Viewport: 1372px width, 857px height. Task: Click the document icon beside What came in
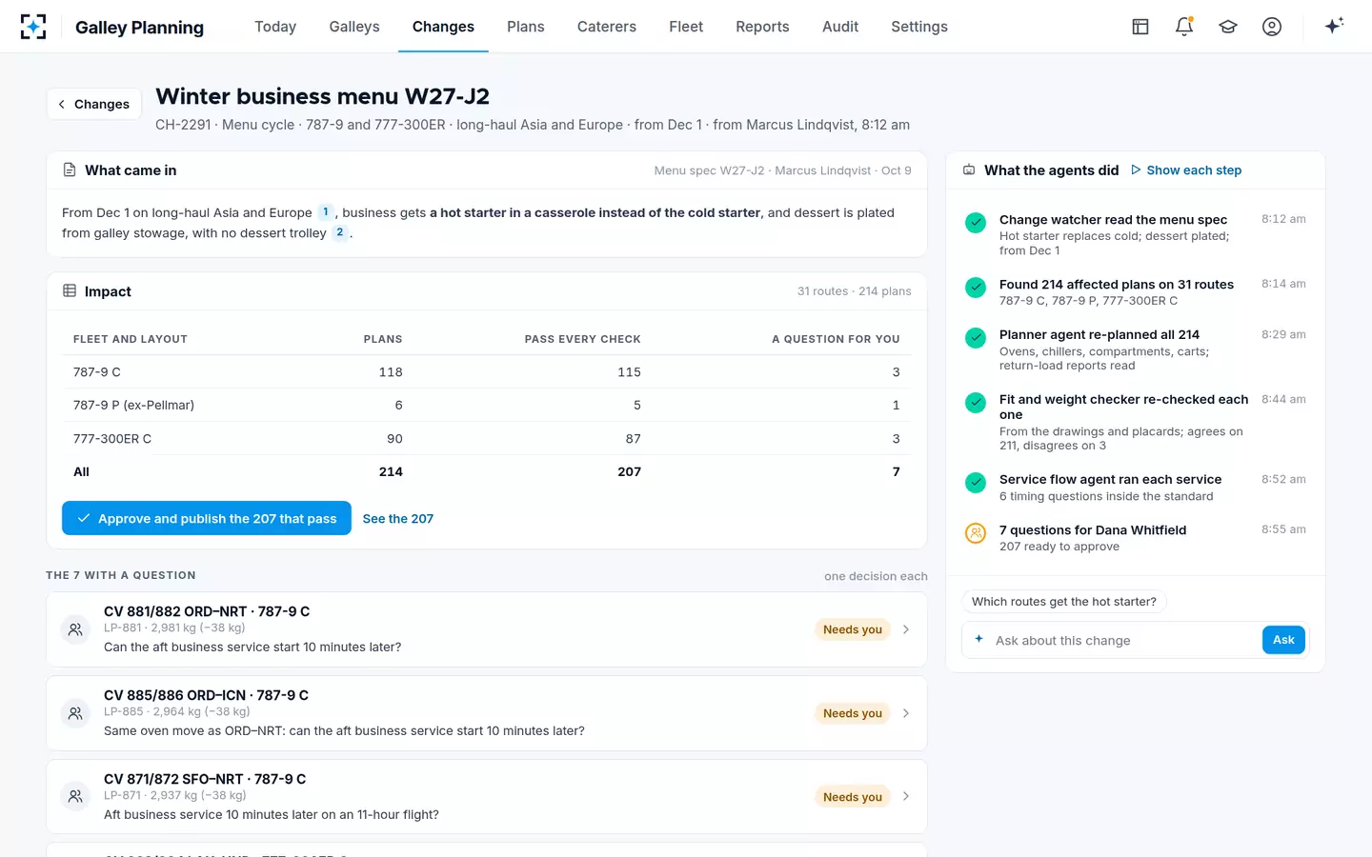click(x=70, y=169)
